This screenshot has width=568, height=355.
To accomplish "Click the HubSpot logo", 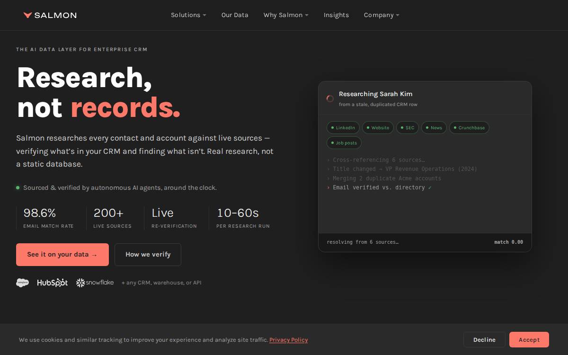I will tap(53, 283).
